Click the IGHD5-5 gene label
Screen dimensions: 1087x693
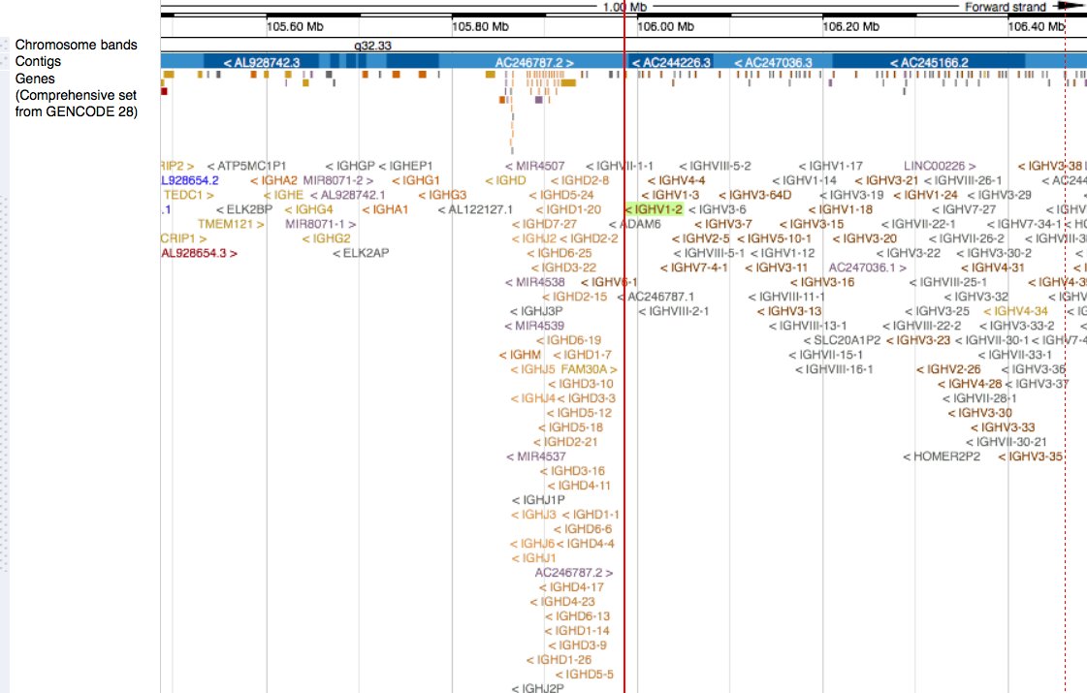585,675
